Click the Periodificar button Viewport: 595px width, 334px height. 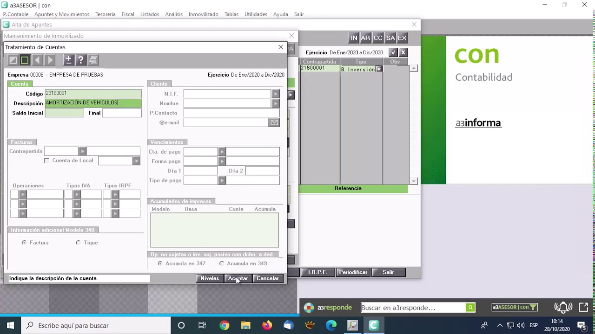coord(353,272)
